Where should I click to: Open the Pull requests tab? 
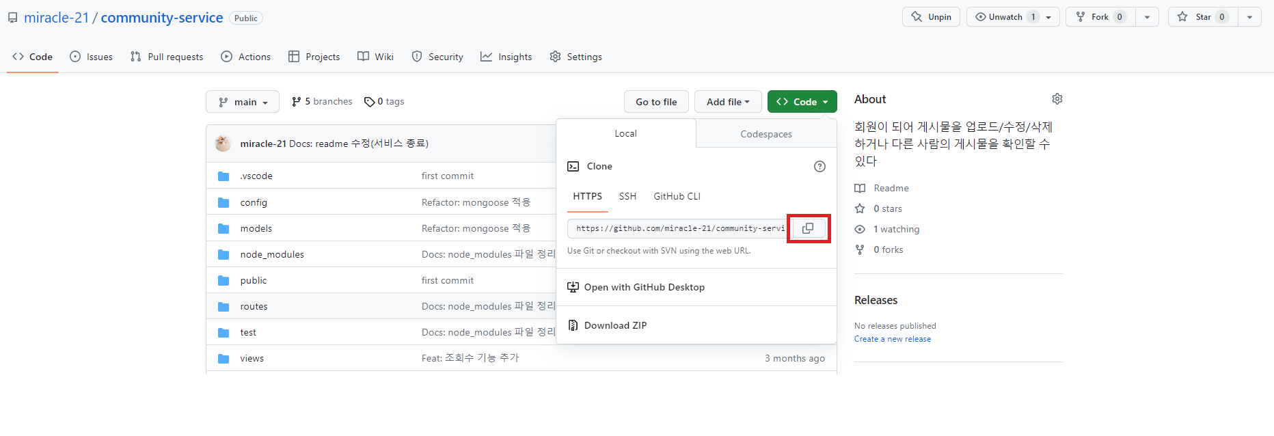tap(167, 57)
